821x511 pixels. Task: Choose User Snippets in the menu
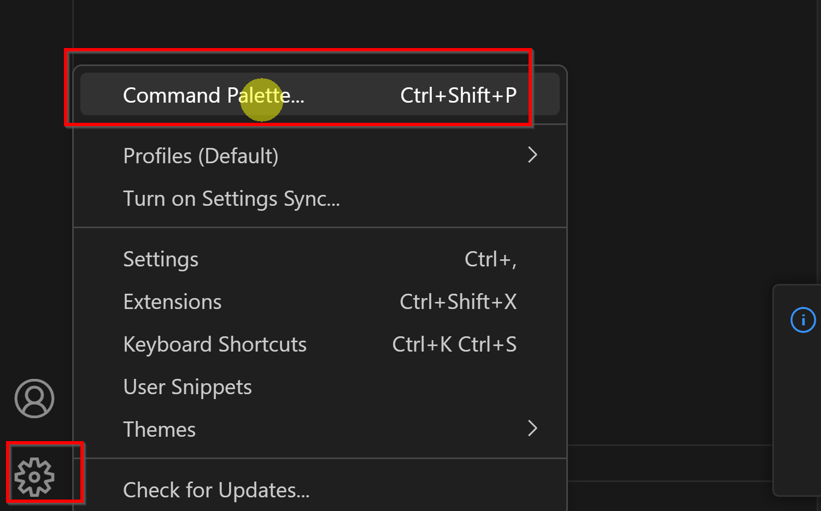coord(187,387)
